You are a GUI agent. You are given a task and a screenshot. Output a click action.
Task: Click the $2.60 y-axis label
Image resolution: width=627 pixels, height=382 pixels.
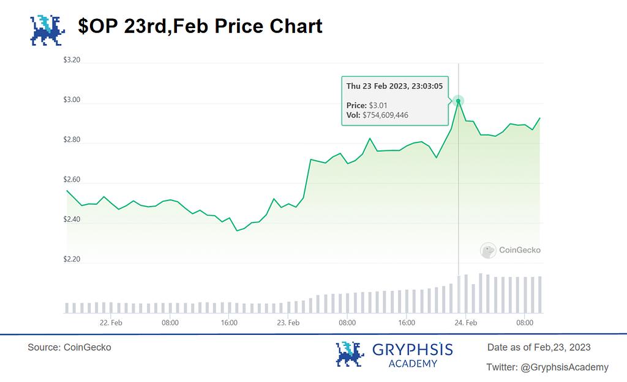(72, 180)
